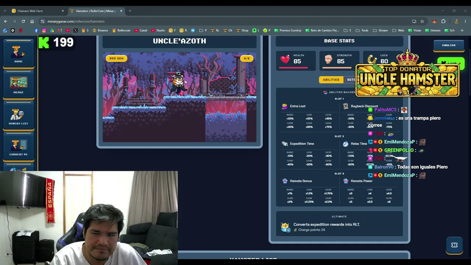
Task: Click the Ultimate RLT conversion icon
Action: tap(285, 227)
